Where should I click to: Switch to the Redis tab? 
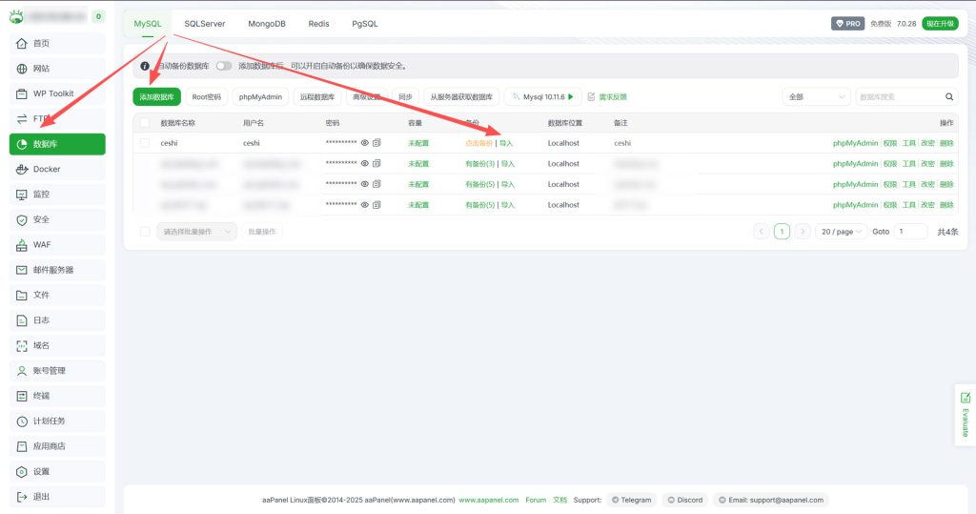[x=318, y=24]
